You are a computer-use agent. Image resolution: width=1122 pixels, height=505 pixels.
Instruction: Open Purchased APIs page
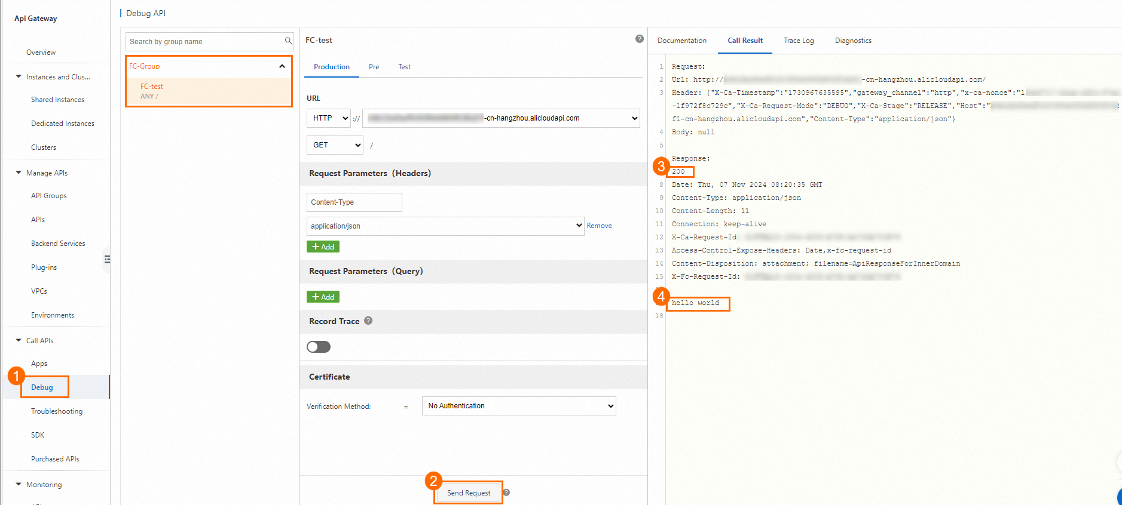coord(55,459)
